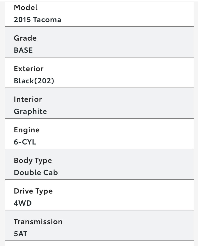Click the 5AT transmission value
The width and height of the screenshot is (198, 246).
tap(21, 234)
